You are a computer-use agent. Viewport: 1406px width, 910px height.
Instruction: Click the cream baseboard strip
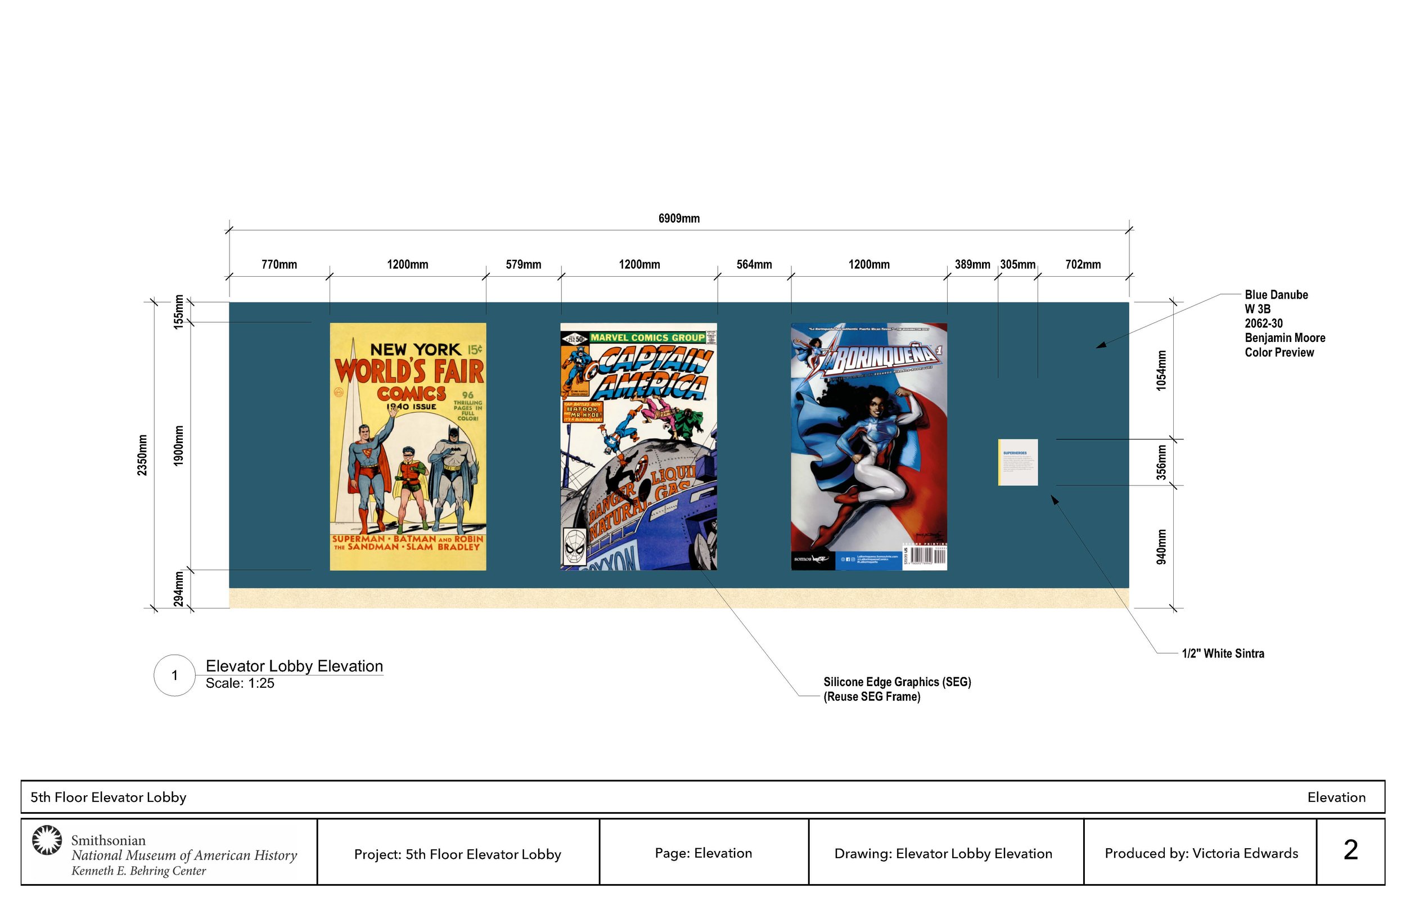(x=679, y=598)
